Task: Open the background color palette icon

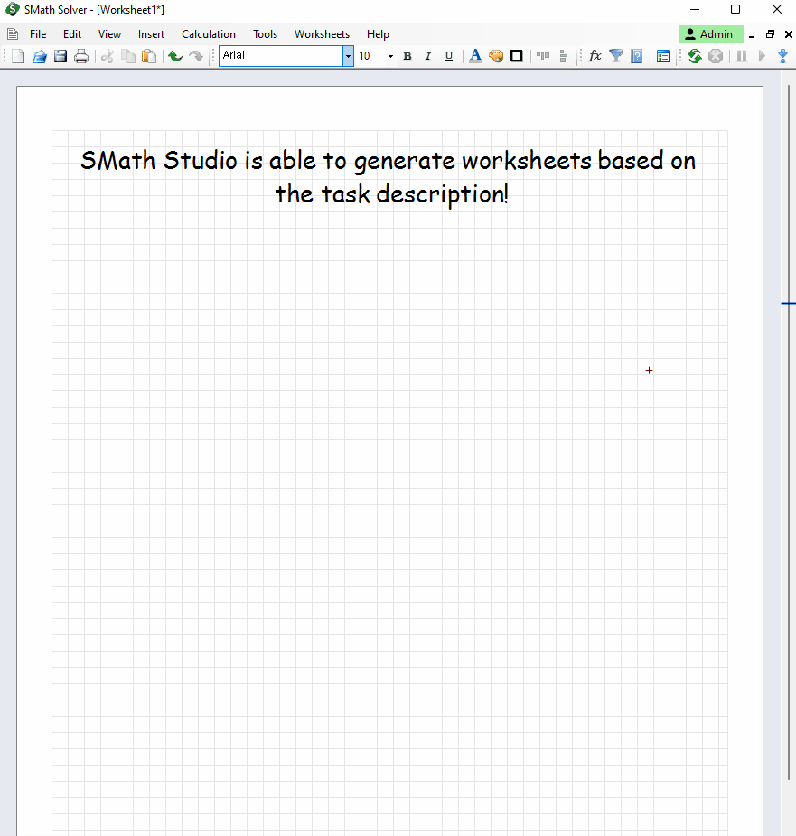Action: [x=495, y=56]
